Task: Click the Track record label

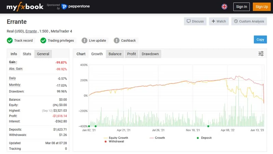Action: click(x=23, y=41)
